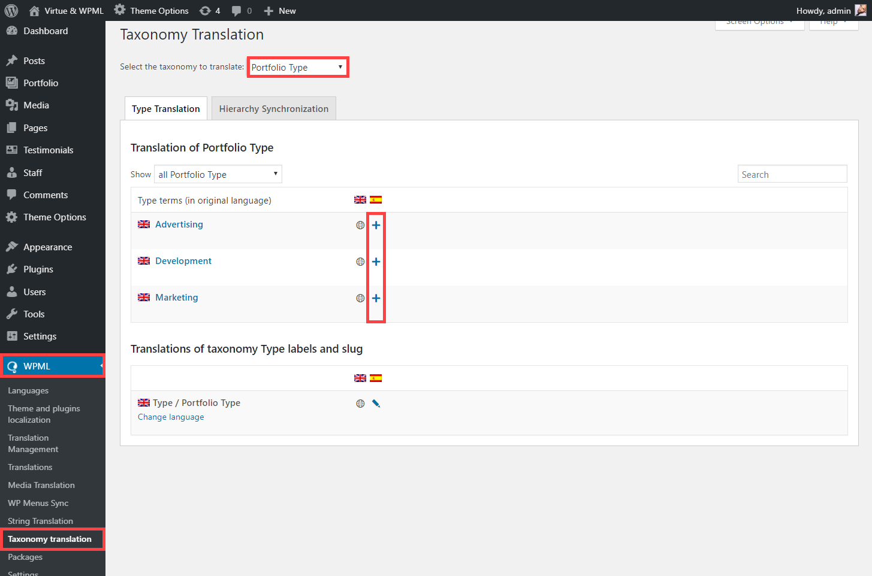Click Spanish flag in Type terms header
872x576 pixels.
[376, 200]
